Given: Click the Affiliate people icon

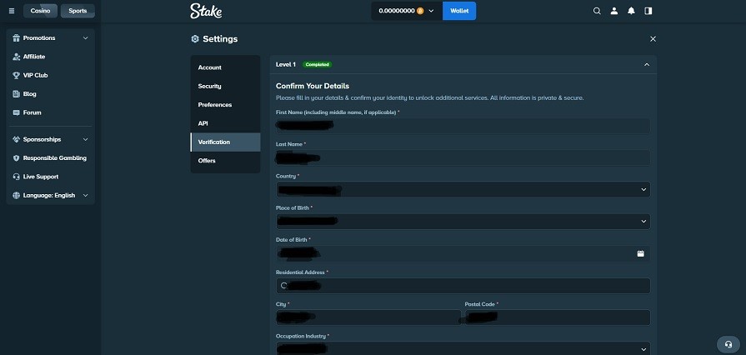Looking at the screenshot, I should (16, 57).
